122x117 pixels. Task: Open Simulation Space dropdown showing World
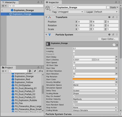coord(95,85)
